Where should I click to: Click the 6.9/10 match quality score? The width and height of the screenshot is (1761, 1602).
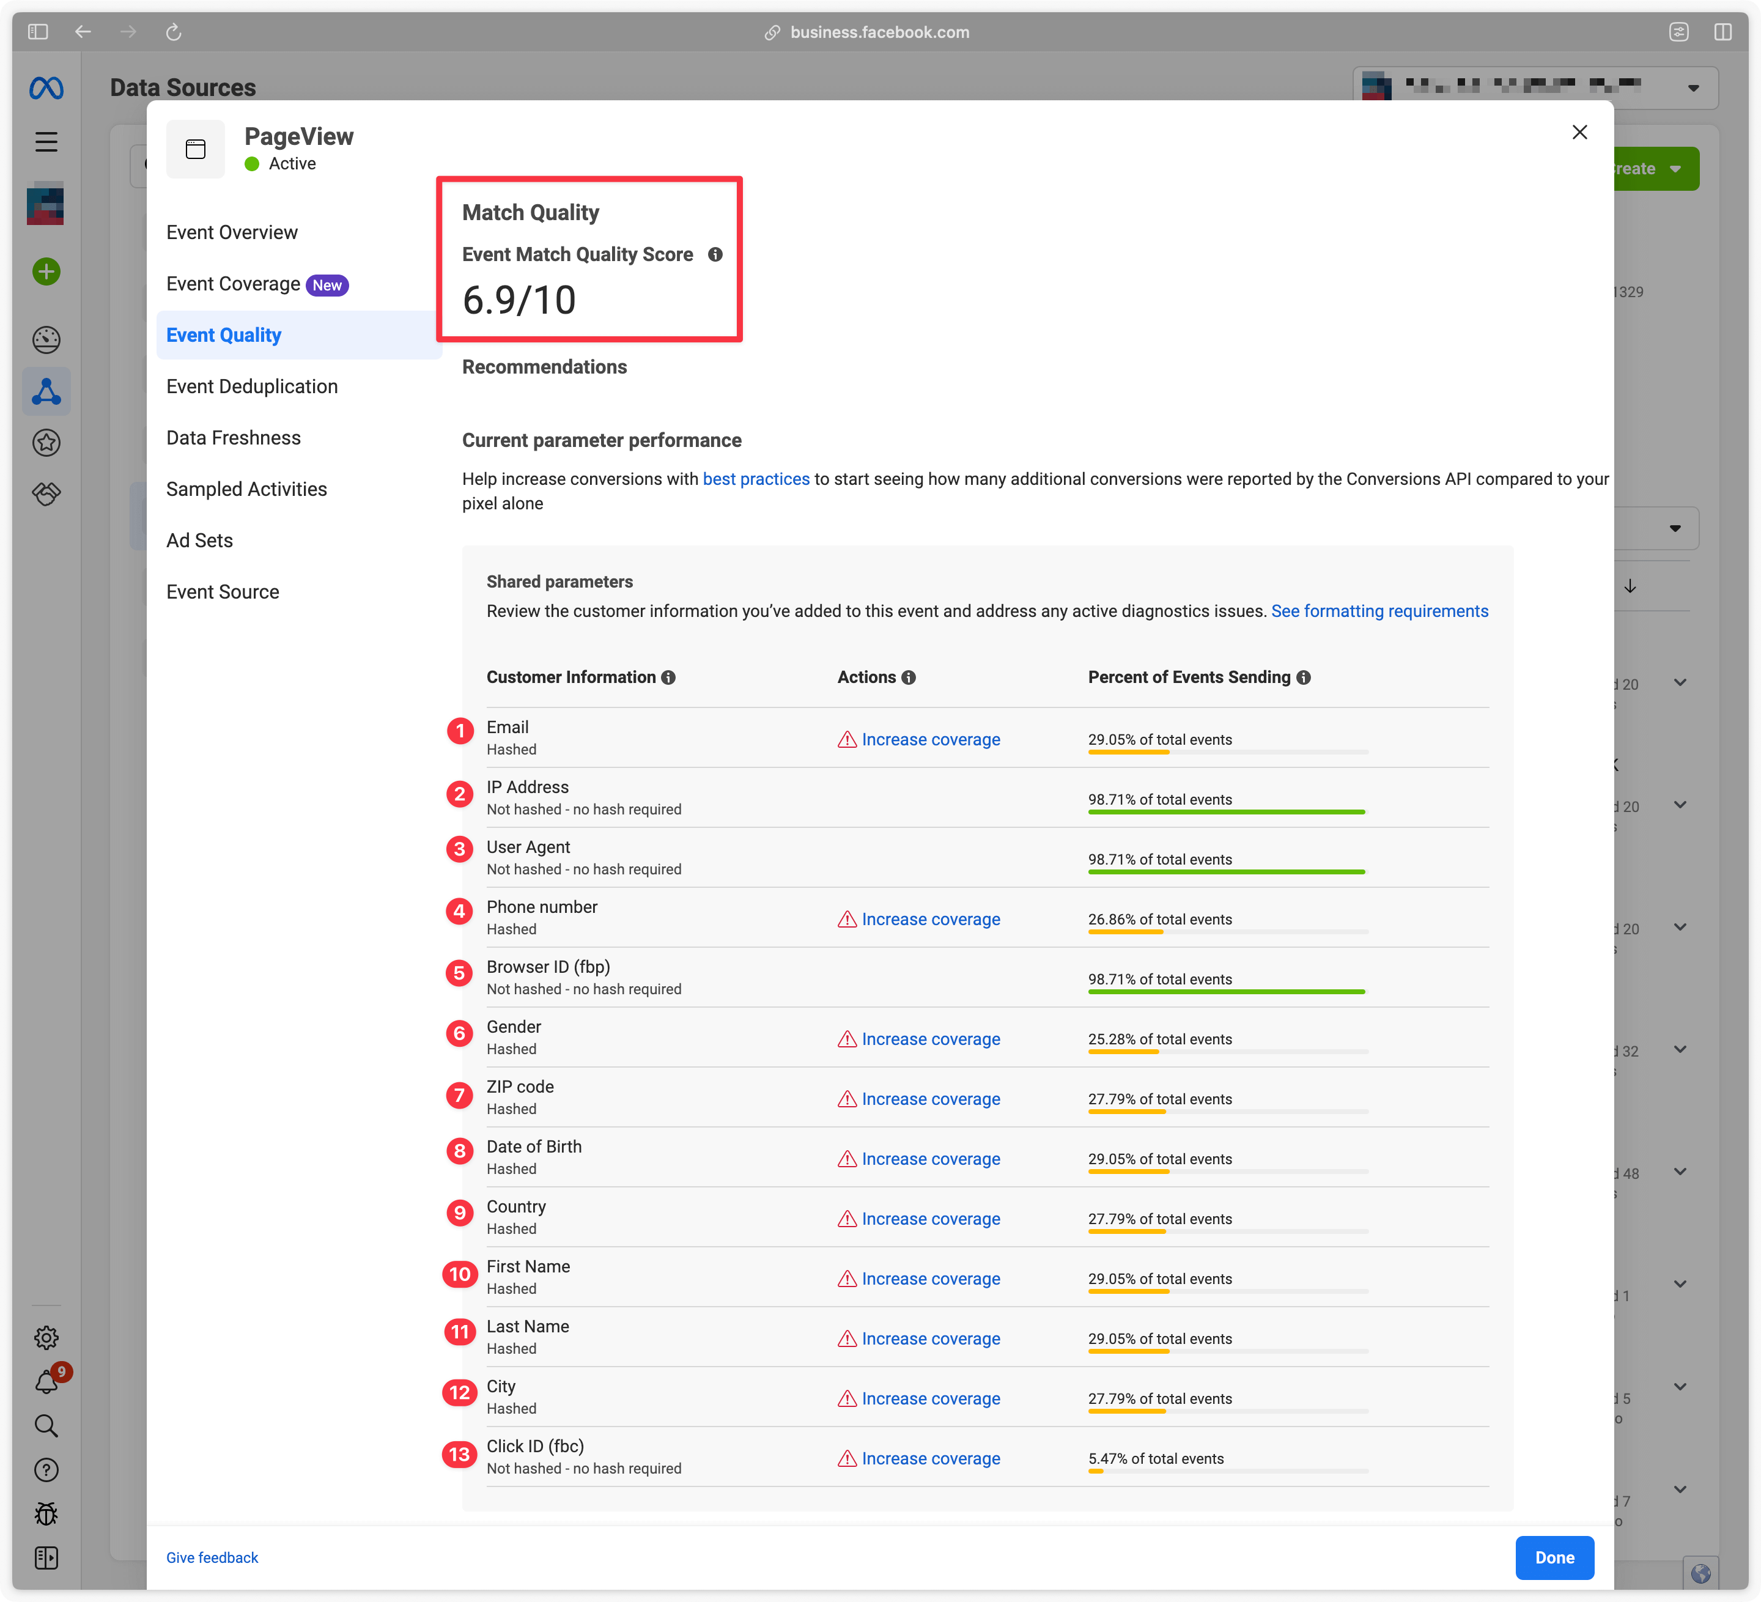click(519, 300)
